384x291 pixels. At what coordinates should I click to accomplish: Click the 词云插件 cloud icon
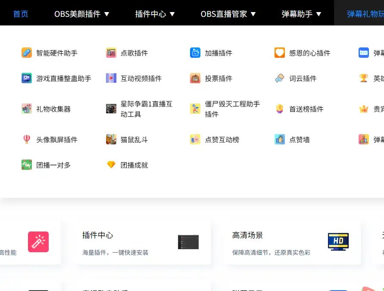point(279,78)
